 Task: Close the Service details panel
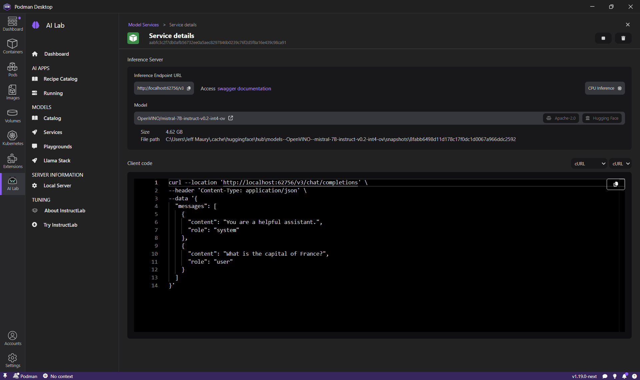[x=628, y=24]
